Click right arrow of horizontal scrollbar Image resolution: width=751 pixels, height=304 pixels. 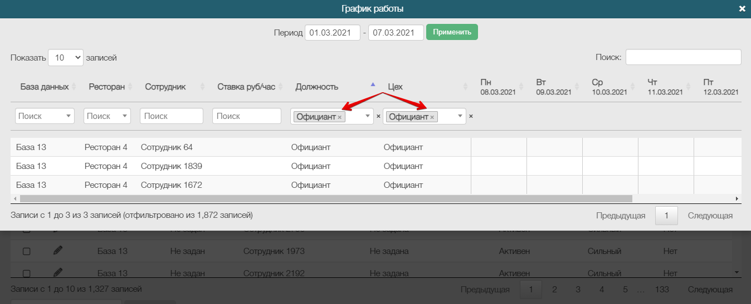pos(737,198)
